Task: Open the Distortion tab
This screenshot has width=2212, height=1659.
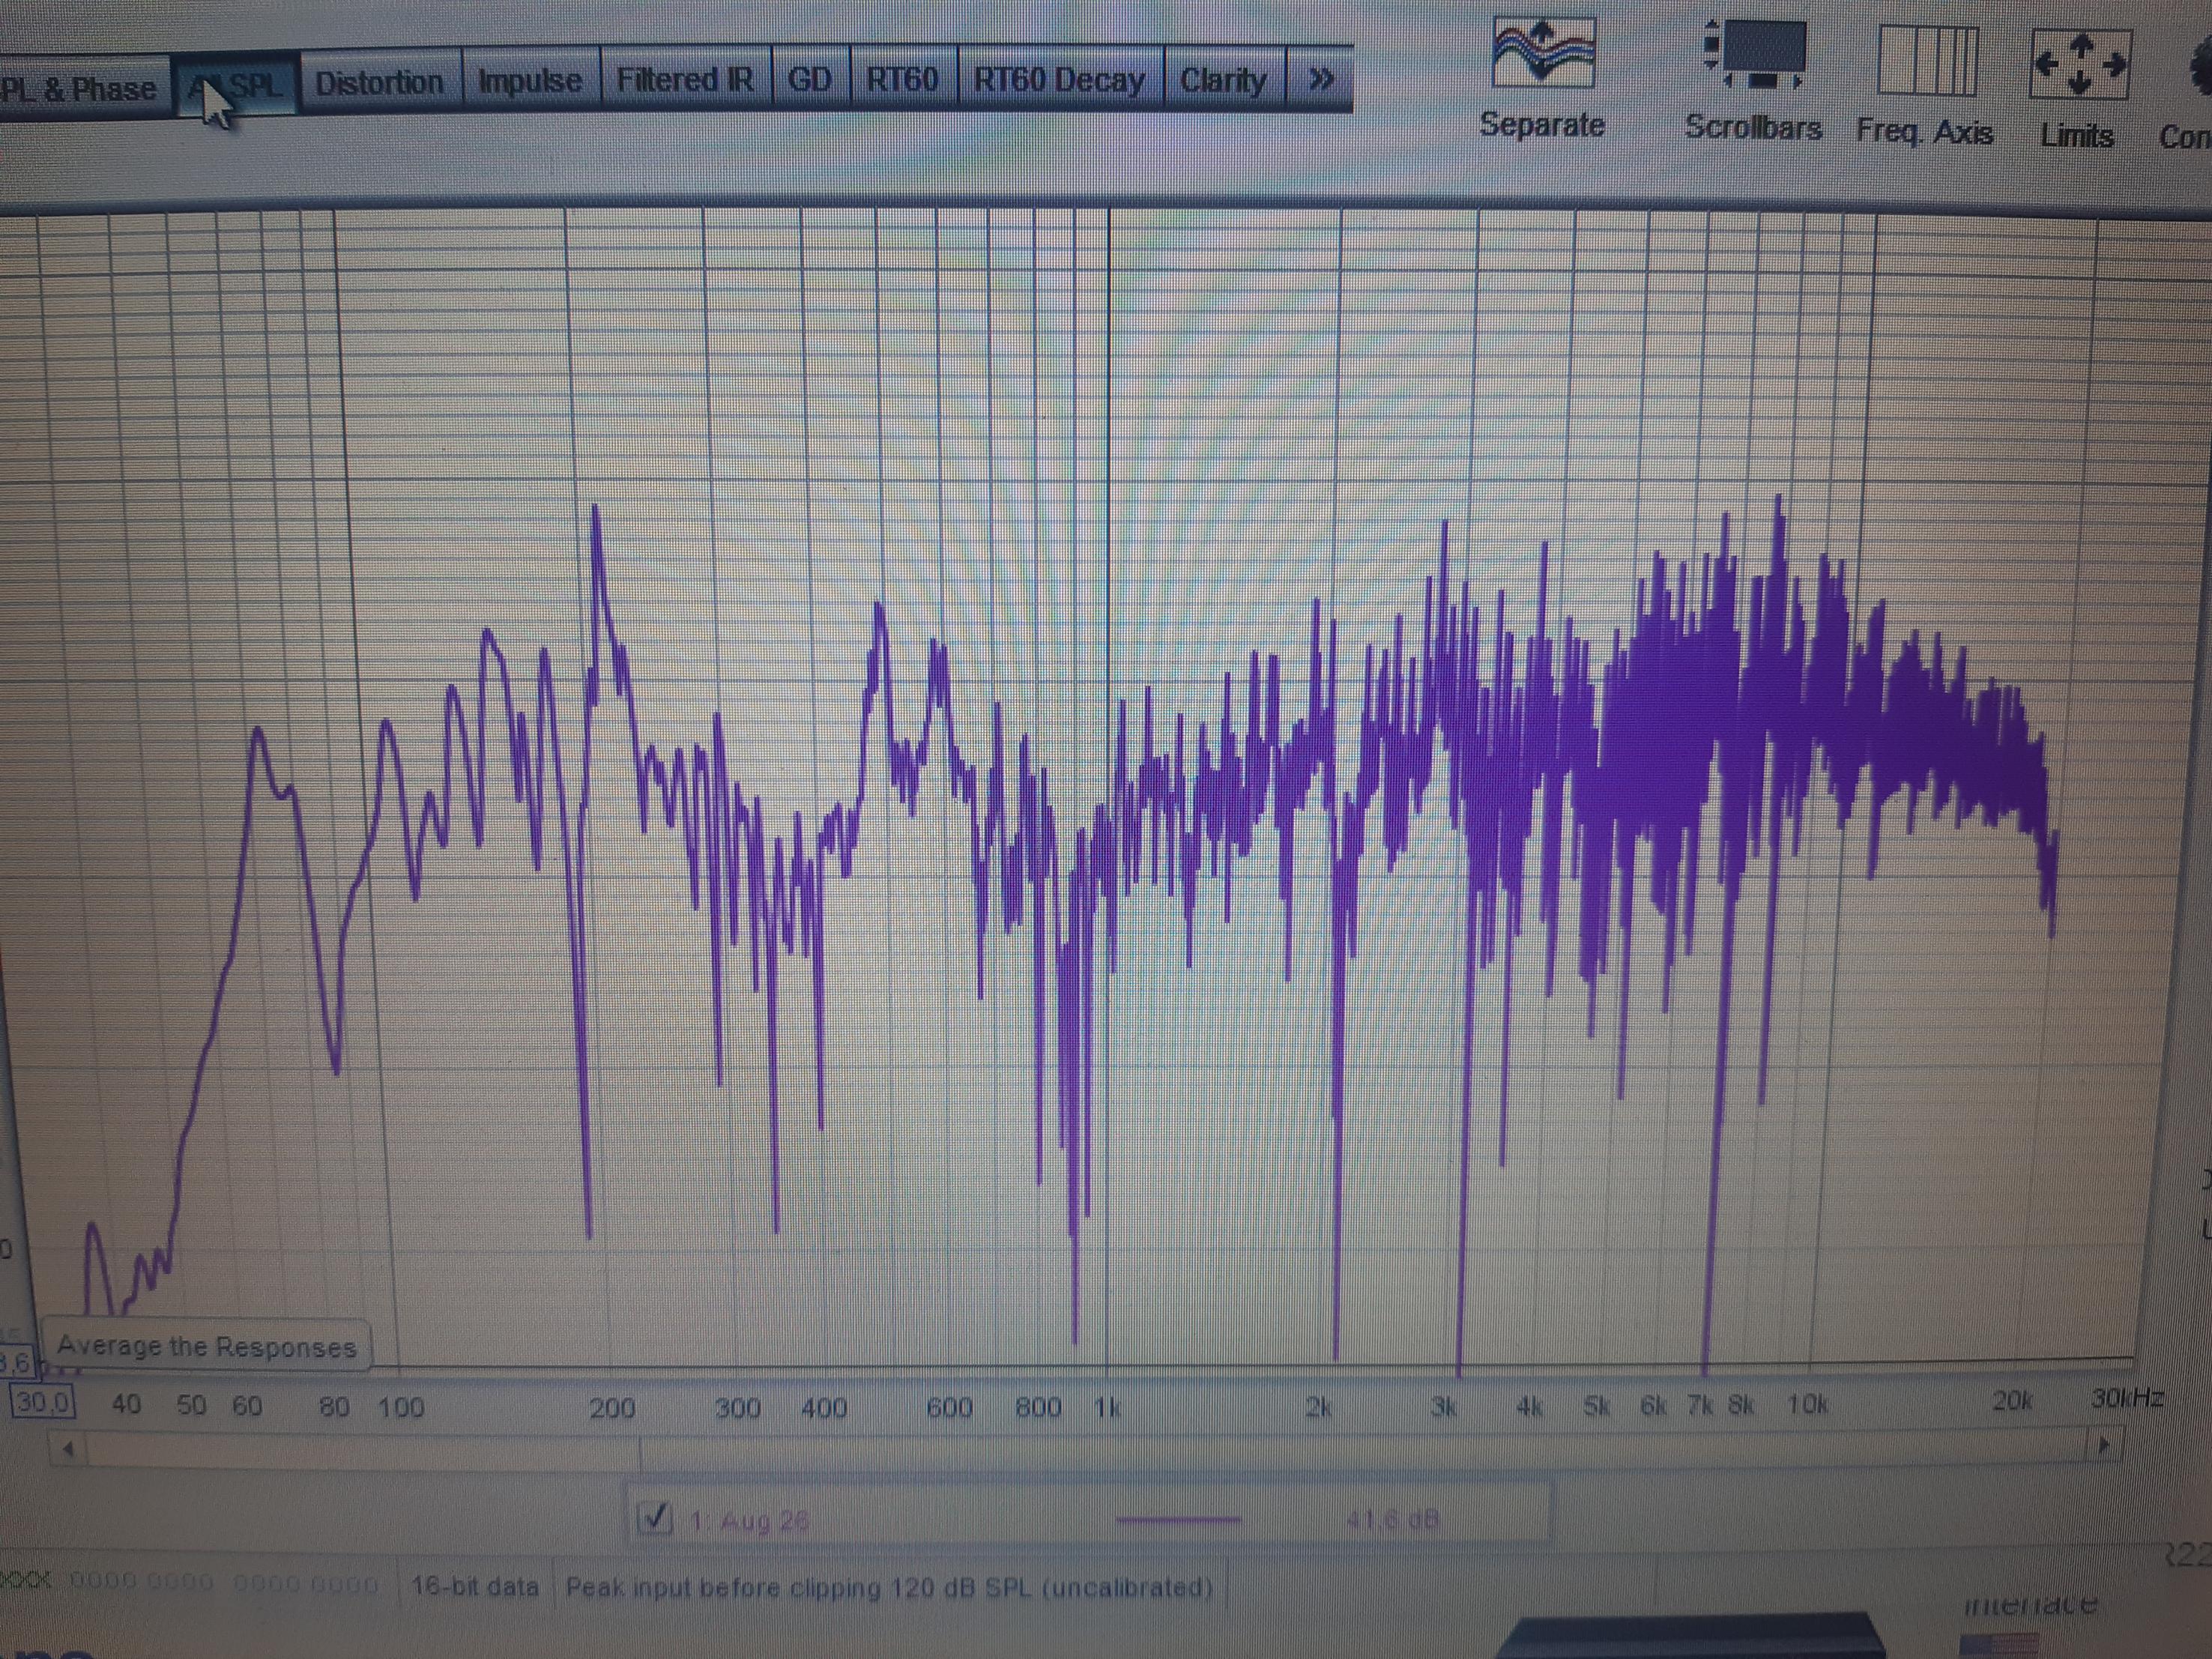Action: pyautogui.click(x=379, y=82)
